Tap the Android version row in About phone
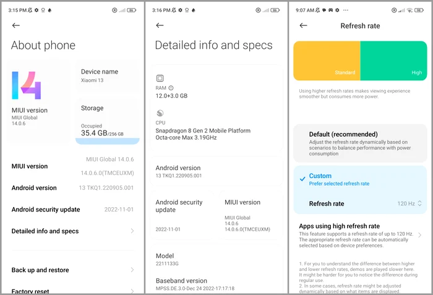The image size is (433, 295). coord(72,188)
